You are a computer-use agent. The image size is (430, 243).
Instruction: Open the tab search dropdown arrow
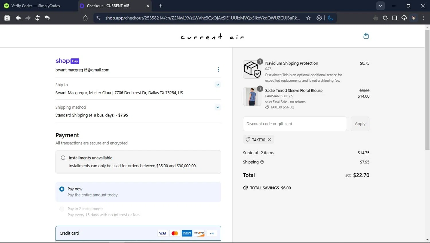pyautogui.click(x=380, y=6)
